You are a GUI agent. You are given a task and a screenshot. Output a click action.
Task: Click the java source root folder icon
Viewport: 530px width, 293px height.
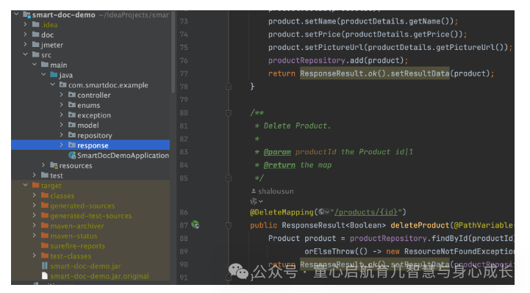(x=54, y=75)
